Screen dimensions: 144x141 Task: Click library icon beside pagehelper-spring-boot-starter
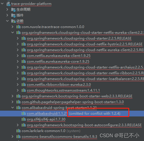pos(19,102)
